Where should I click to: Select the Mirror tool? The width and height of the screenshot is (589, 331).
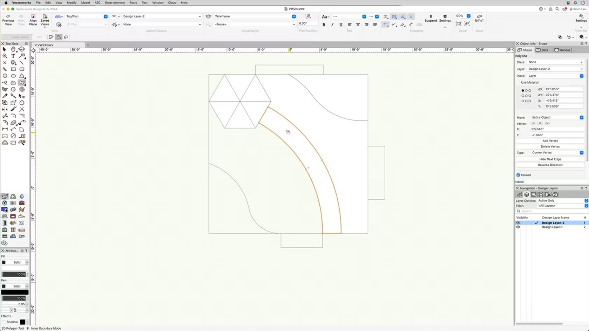(x=5, y=109)
